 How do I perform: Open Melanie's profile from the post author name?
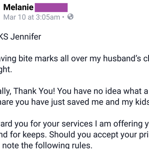pyautogui.click(x=18, y=7)
